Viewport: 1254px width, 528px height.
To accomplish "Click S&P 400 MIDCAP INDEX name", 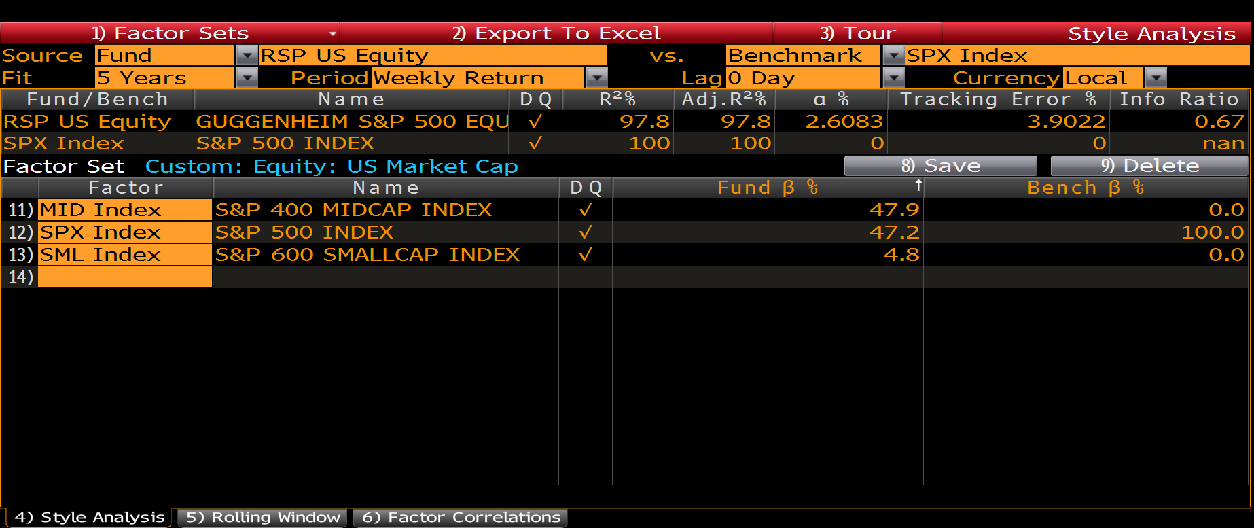I will pos(353,210).
